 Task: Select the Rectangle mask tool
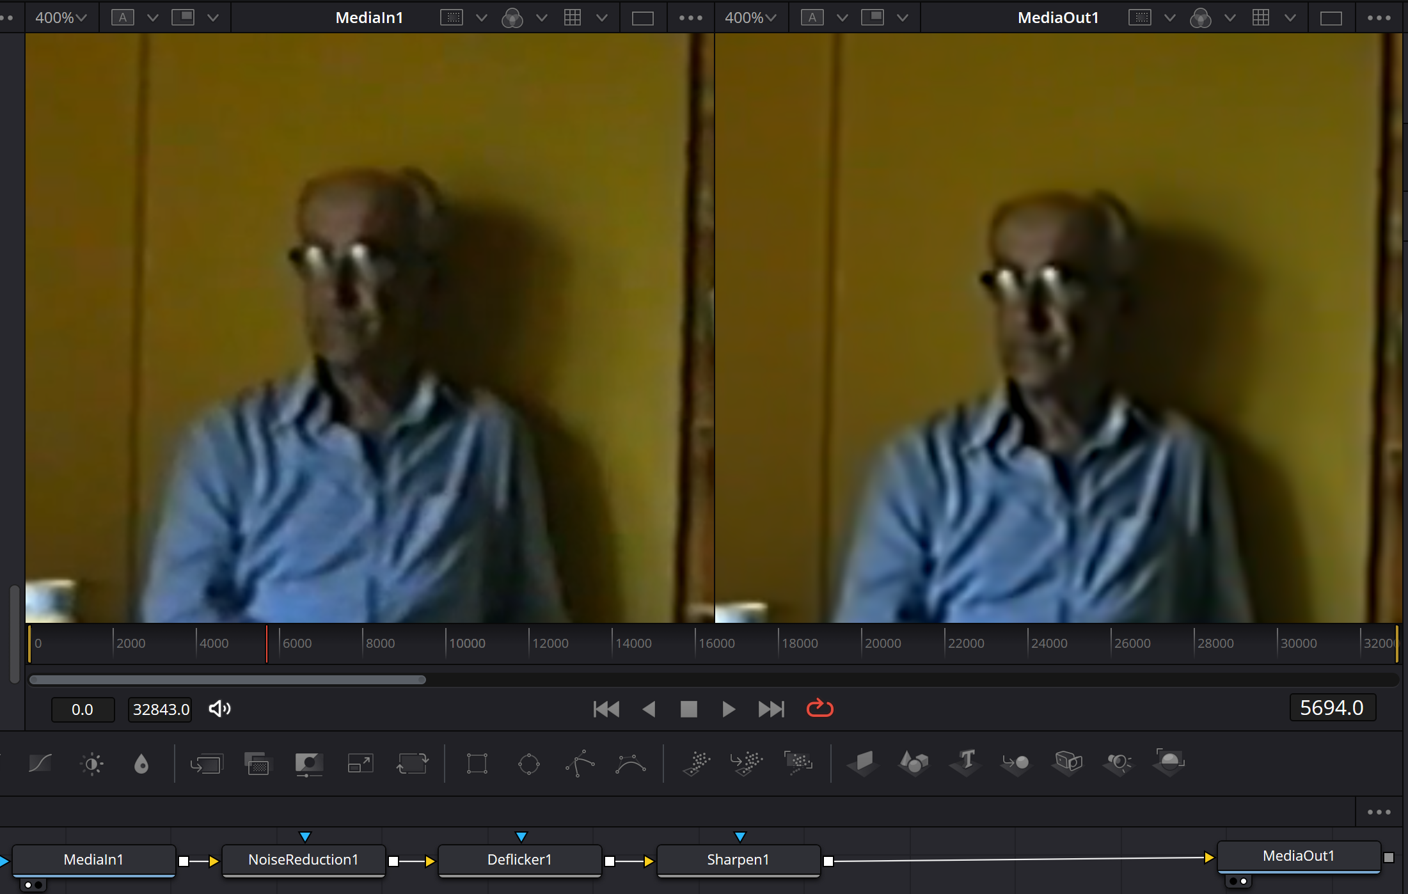[x=477, y=764]
